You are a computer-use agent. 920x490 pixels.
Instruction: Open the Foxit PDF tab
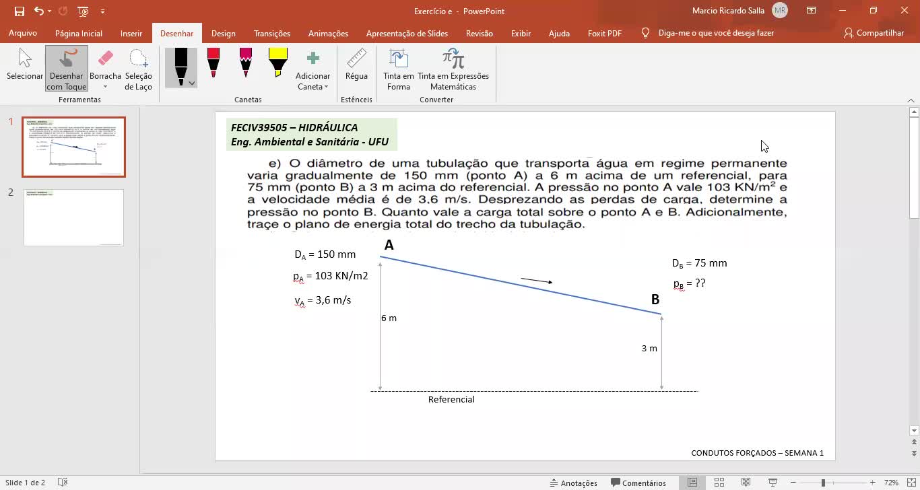point(605,33)
